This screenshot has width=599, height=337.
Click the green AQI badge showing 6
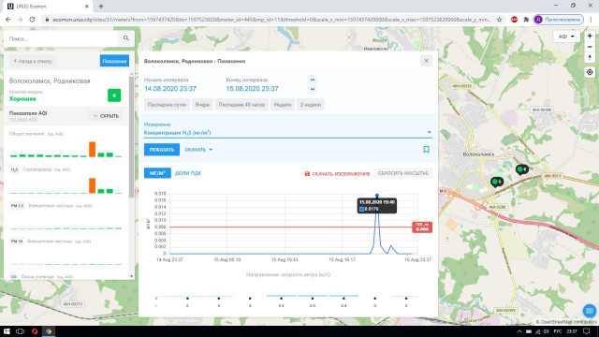tap(114, 95)
